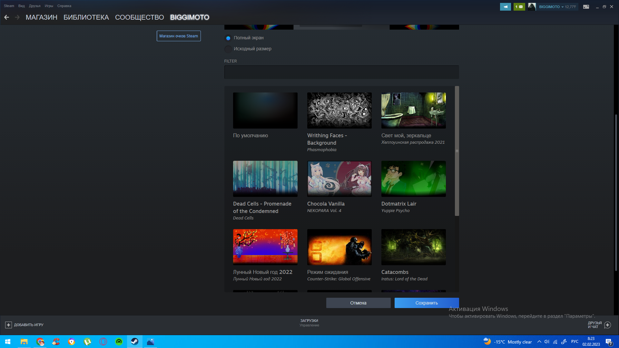Screen dimensions: 619x348
Task: Select the Chocola Vanilla background thumbnail
Action: pos(339,179)
